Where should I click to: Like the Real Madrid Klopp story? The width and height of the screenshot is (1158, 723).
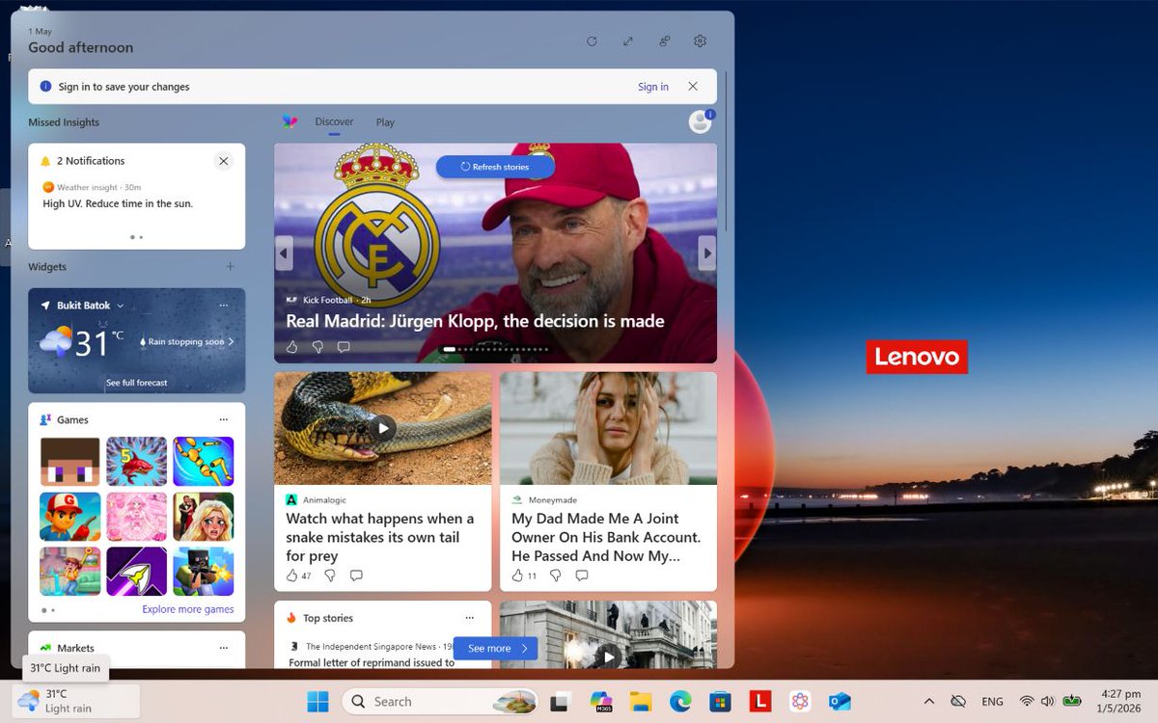(x=292, y=347)
